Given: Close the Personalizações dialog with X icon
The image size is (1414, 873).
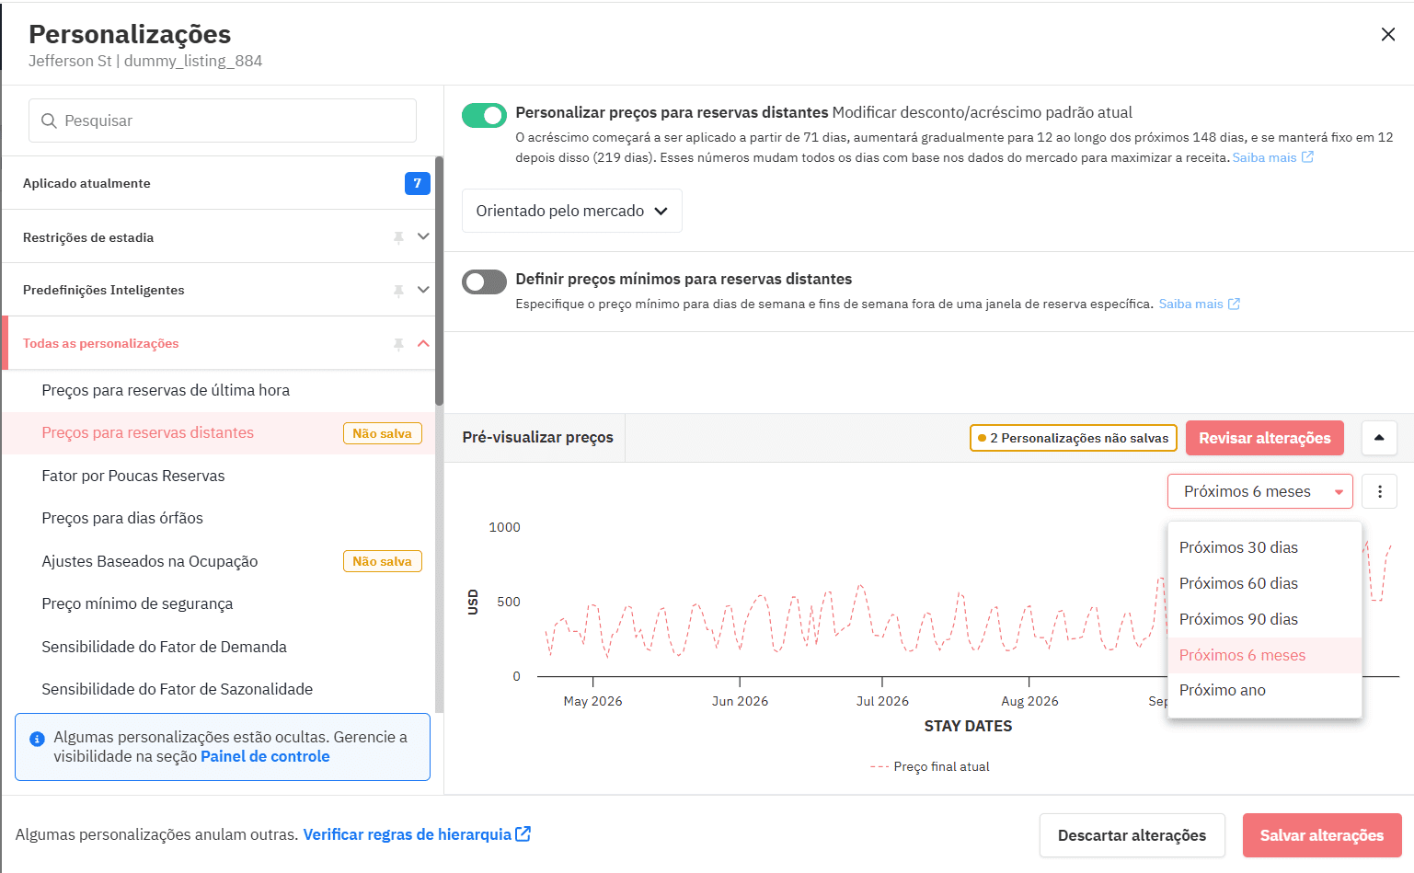Looking at the screenshot, I should tap(1387, 35).
